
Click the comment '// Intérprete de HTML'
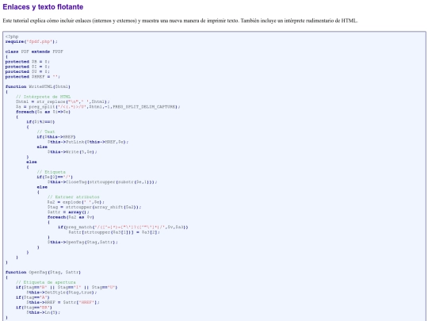[x=43, y=97]
